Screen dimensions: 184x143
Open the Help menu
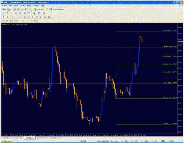point(42,6)
